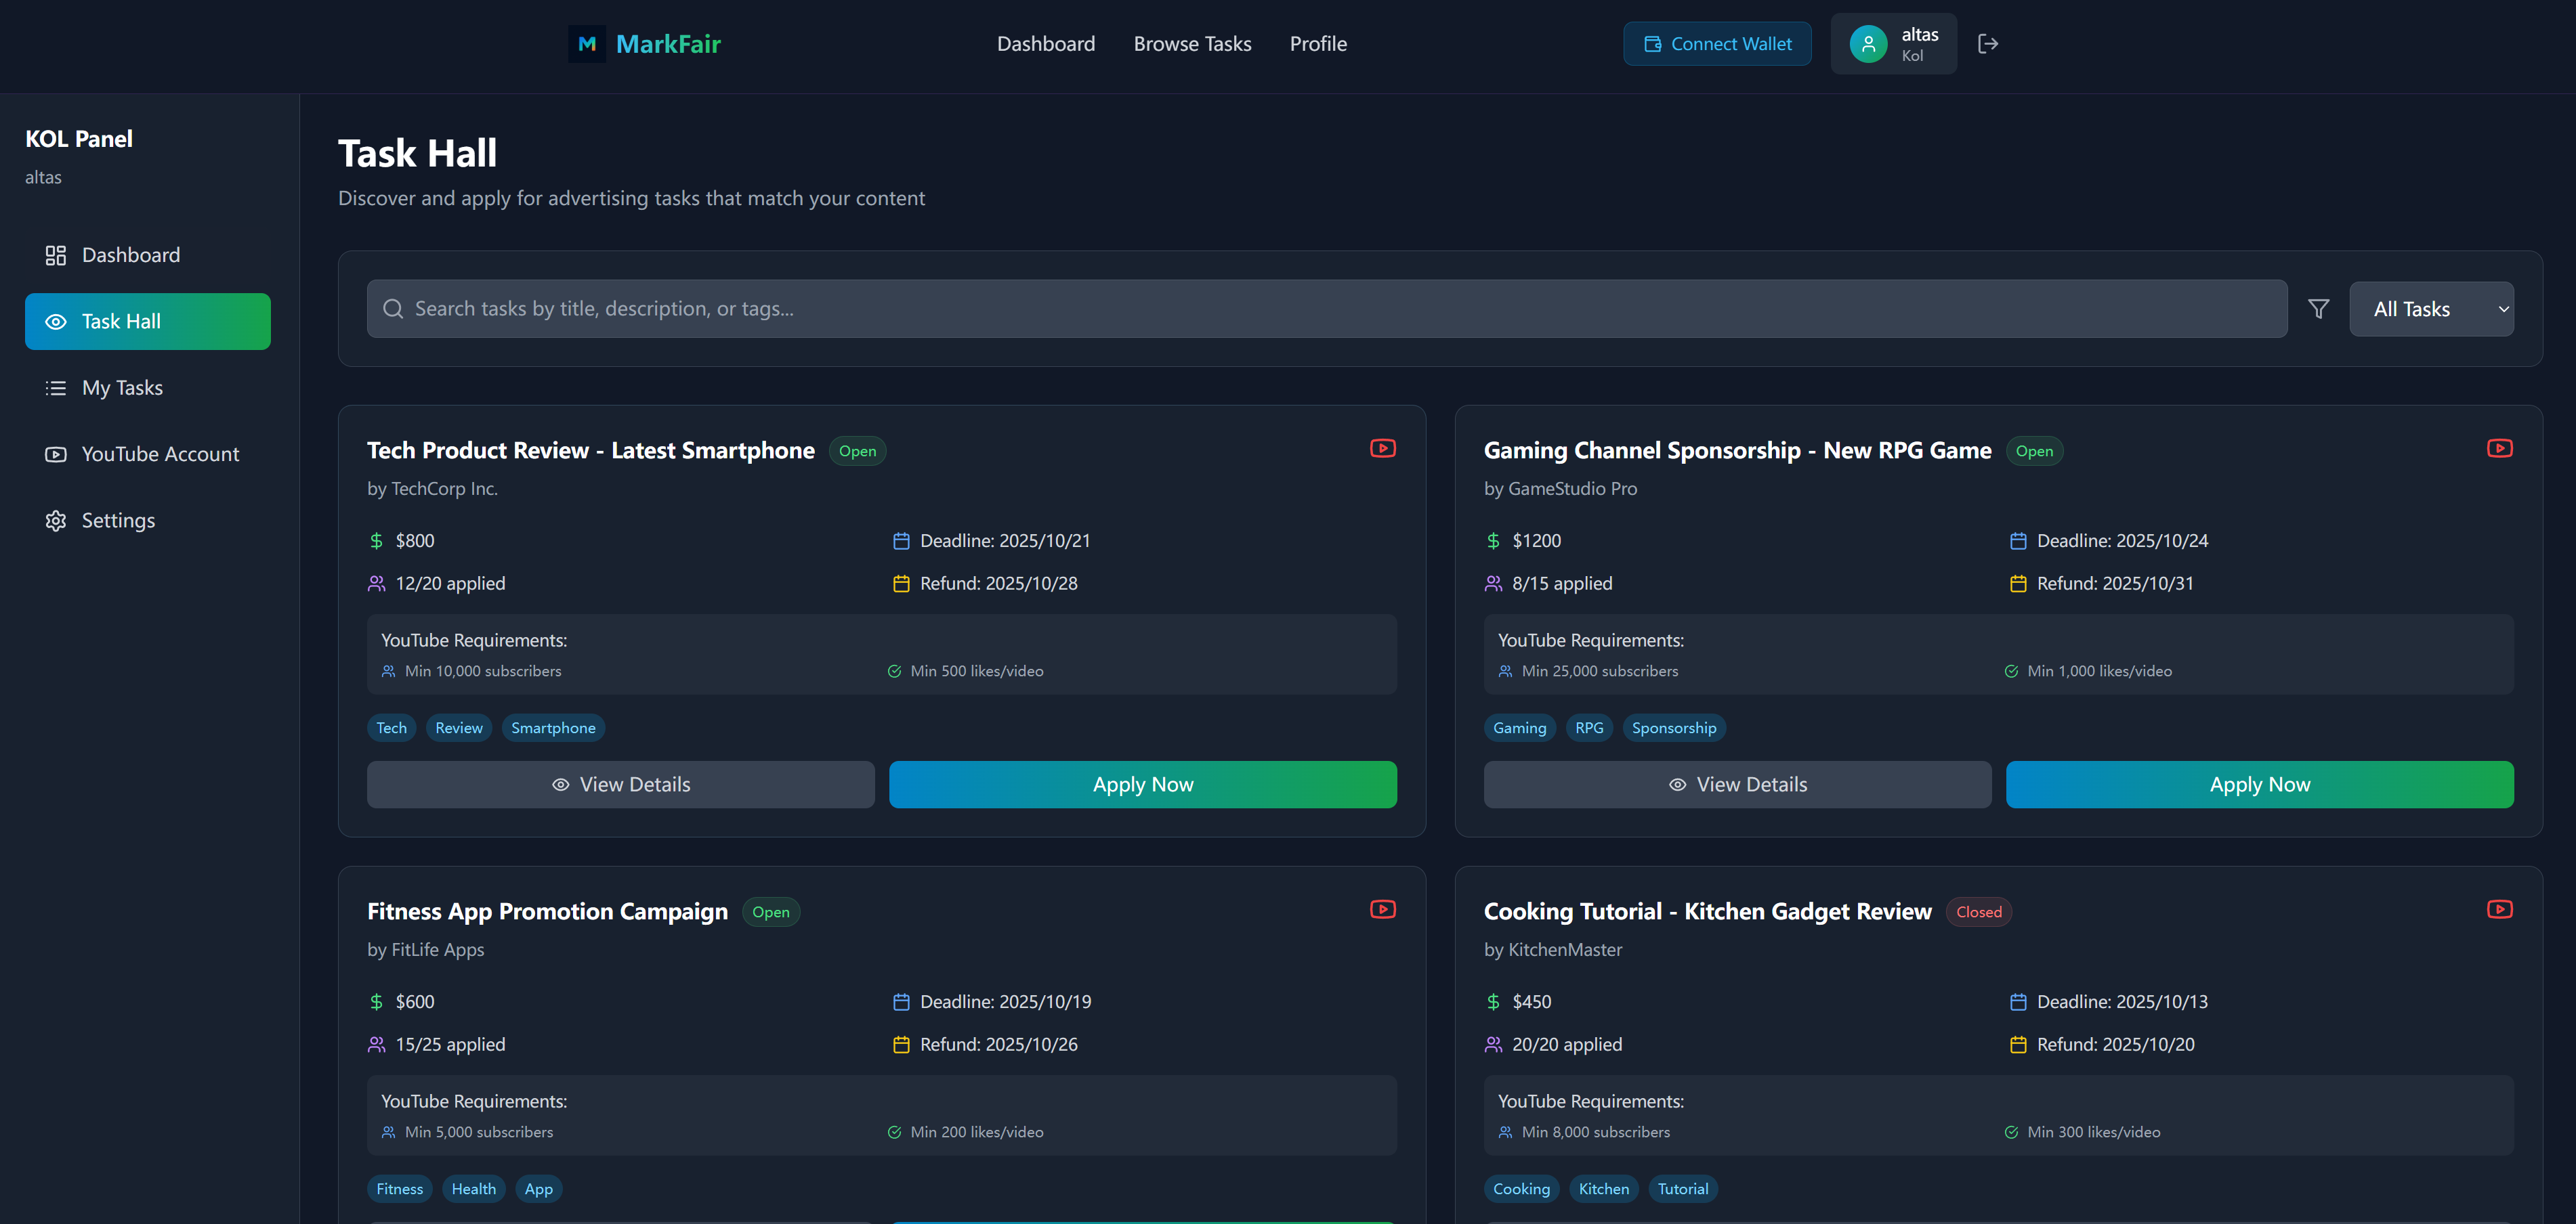Click YouTube icon on Gaming Channel Sponsorship card

(2499, 449)
